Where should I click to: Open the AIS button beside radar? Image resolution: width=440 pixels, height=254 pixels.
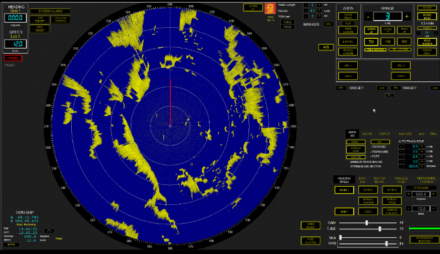(x=325, y=47)
